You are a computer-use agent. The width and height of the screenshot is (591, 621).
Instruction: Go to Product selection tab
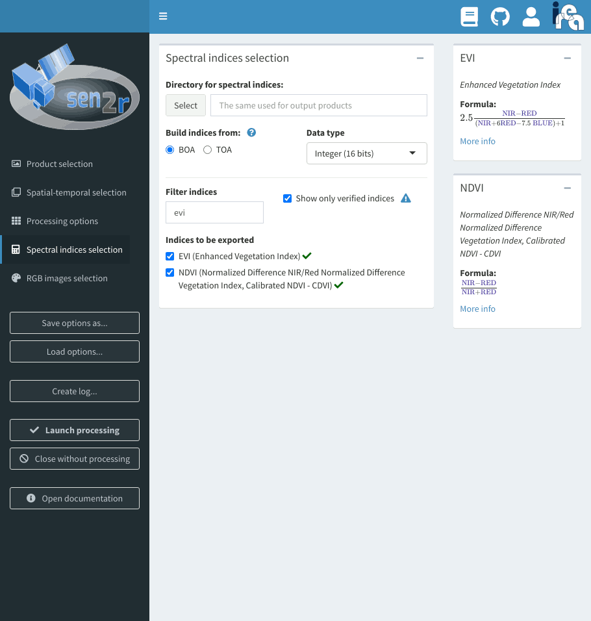coord(66,164)
